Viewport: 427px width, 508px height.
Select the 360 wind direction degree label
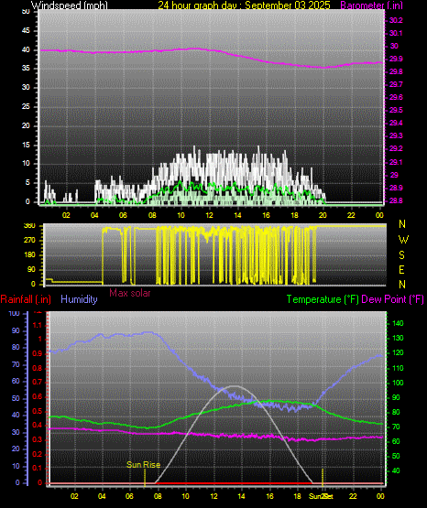tap(29, 226)
